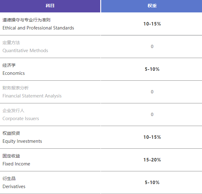Click the 5-10% weight for Economics
The width and height of the screenshot is (202, 194).
[x=152, y=69]
